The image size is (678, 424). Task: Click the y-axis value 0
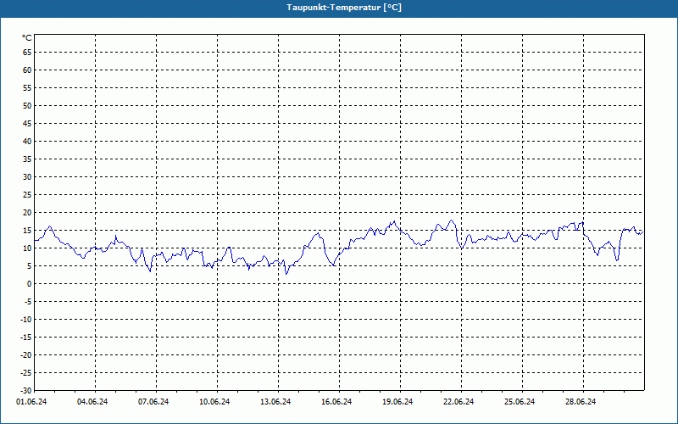30,284
